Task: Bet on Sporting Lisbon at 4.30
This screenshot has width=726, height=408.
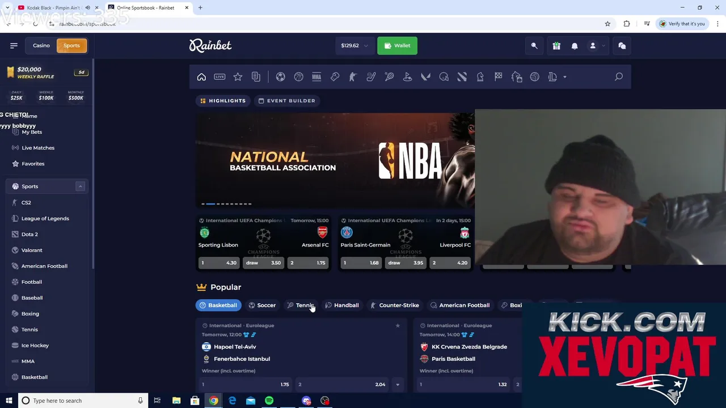Action: point(218,262)
